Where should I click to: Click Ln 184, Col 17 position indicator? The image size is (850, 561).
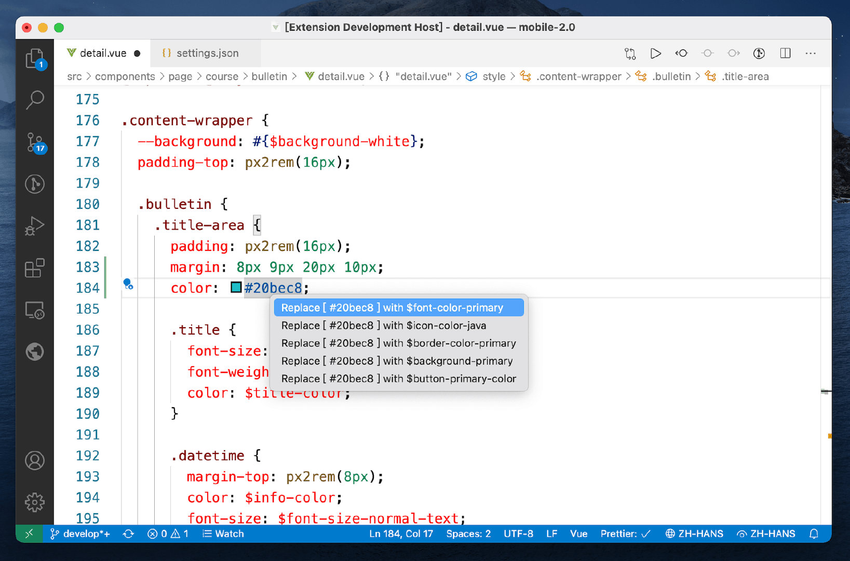point(401,533)
